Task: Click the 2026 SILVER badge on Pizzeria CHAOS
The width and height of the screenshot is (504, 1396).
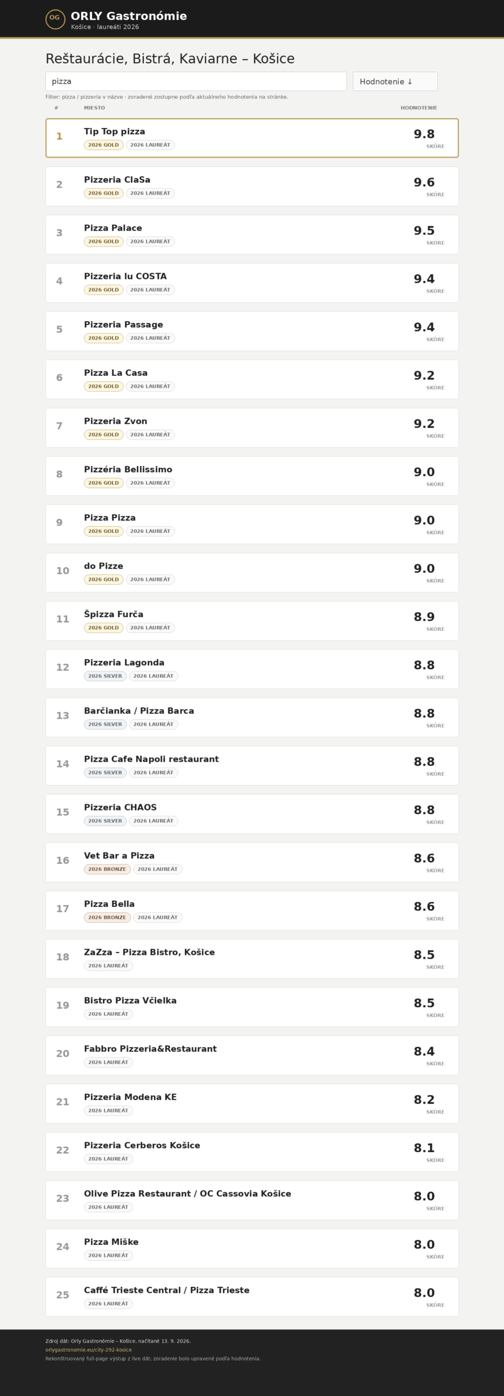Action: point(105,821)
